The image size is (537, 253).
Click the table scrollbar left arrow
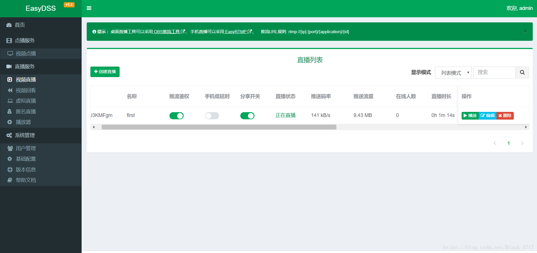point(94,127)
